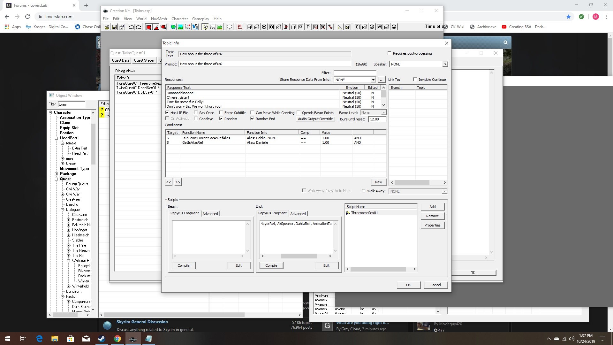Toggle the Snap to Grid icon

[x=149, y=27]
